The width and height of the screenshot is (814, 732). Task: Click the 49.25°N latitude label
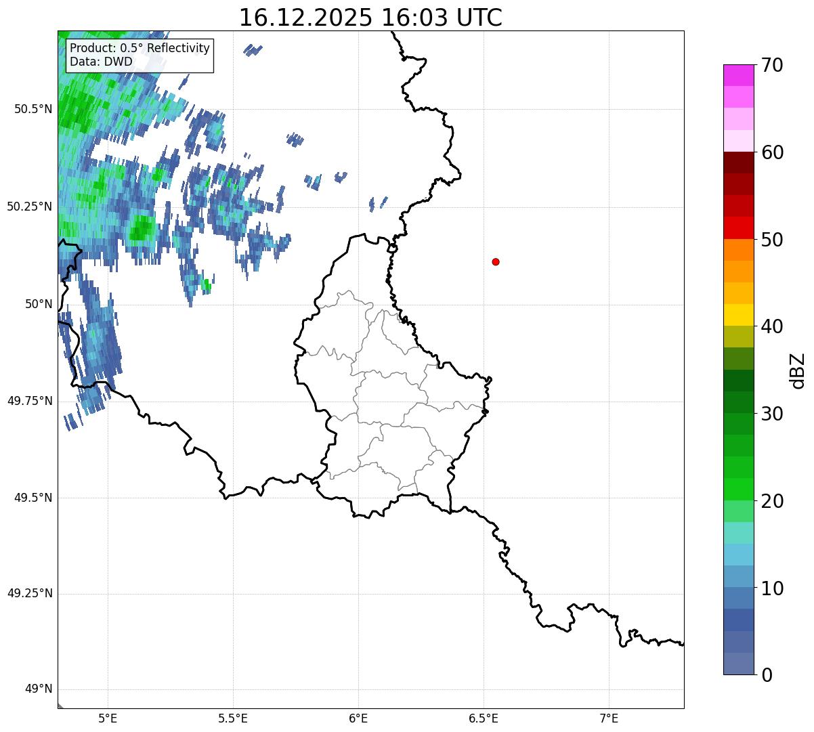30,594
